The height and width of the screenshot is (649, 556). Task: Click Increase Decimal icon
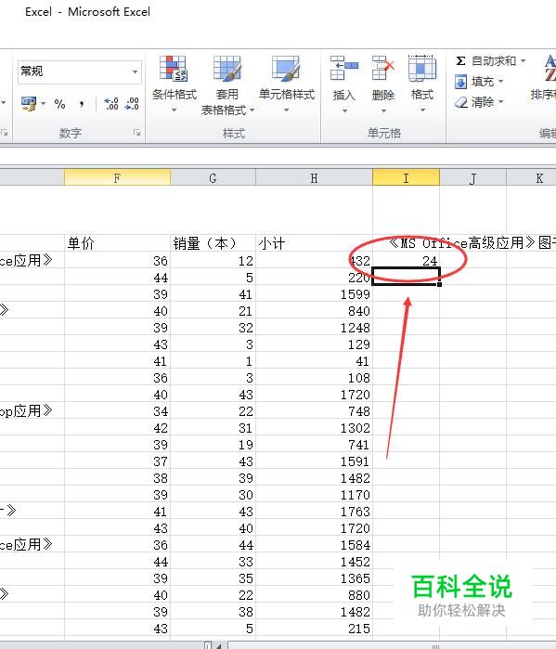(x=110, y=104)
